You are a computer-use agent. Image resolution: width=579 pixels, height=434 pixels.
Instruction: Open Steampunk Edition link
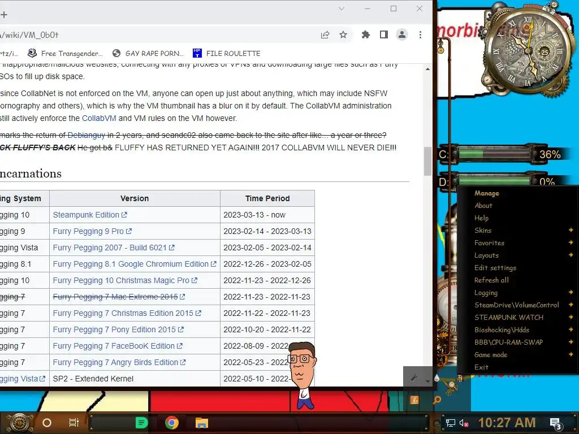pos(90,215)
